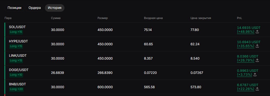Share the DOGE/USDT trade PnL

click(x=255, y=74)
